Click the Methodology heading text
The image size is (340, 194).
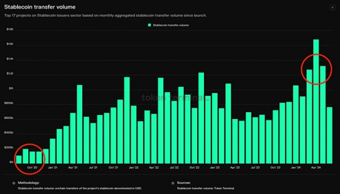click(29, 183)
